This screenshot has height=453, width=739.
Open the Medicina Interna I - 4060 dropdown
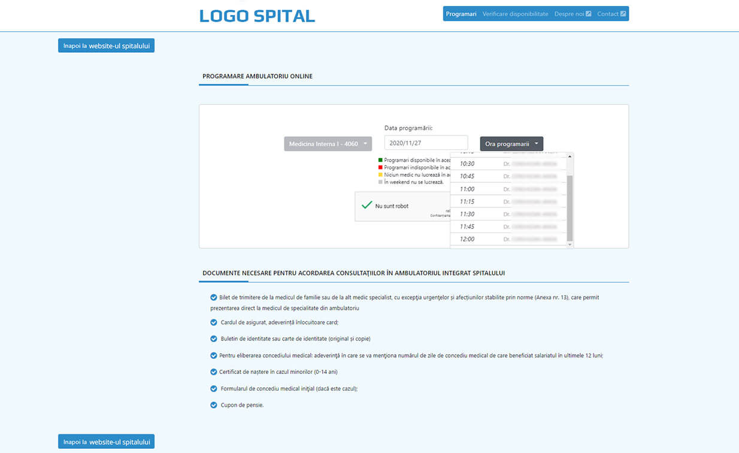coord(328,144)
